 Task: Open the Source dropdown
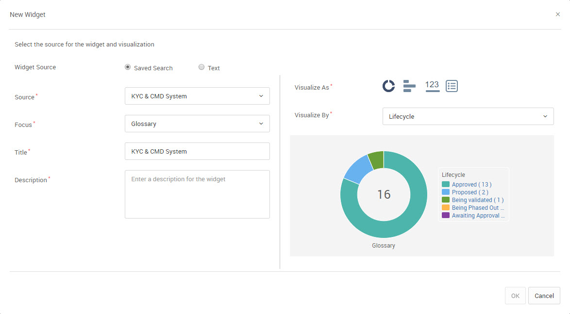197,96
